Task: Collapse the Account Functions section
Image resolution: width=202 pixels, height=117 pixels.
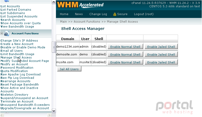Action: pyautogui.click(x=2, y=34)
